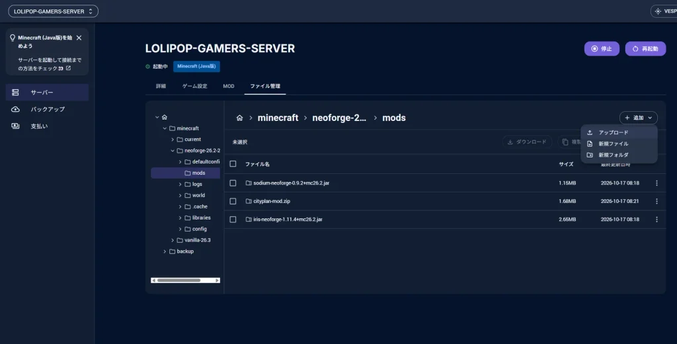Image resolution: width=677 pixels, height=344 pixels.
Task: Click the lightbulb icon in tip card
Action: pos(13,38)
